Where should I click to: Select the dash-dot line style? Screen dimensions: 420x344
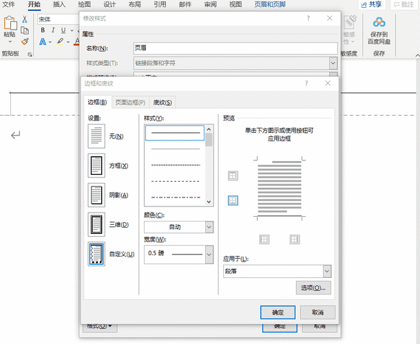[x=176, y=197]
